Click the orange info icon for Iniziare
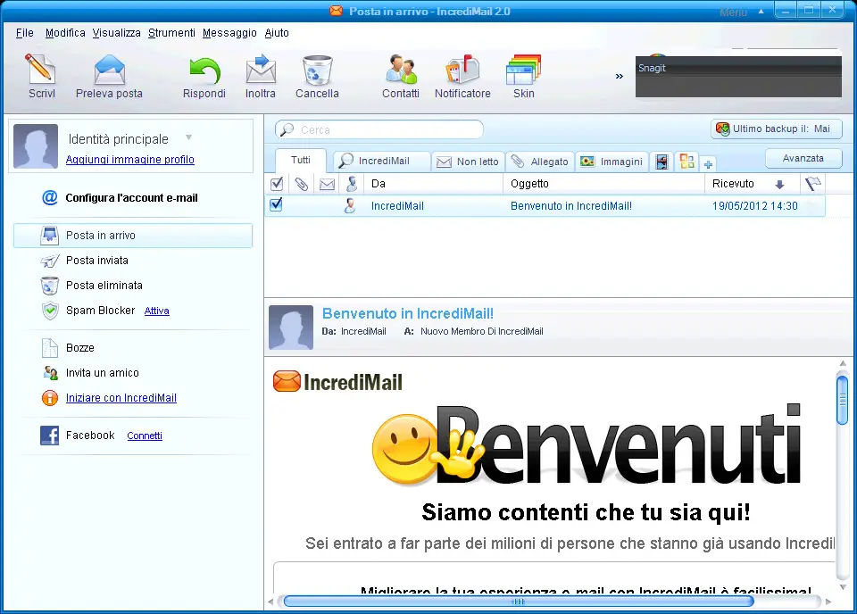This screenshot has width=857, height=614. pos(50,398)
